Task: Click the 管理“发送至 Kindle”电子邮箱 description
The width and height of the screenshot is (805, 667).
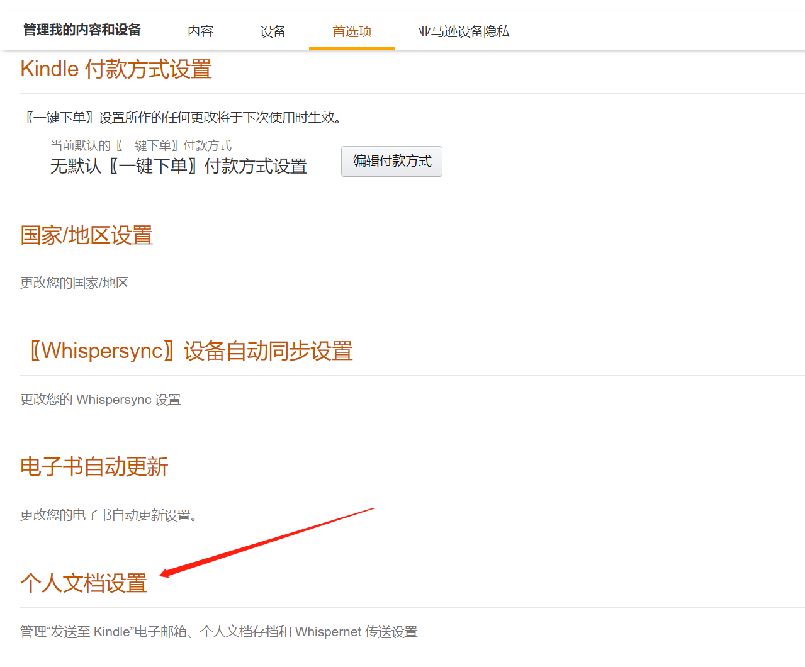Action: click(x=219, y=632)
